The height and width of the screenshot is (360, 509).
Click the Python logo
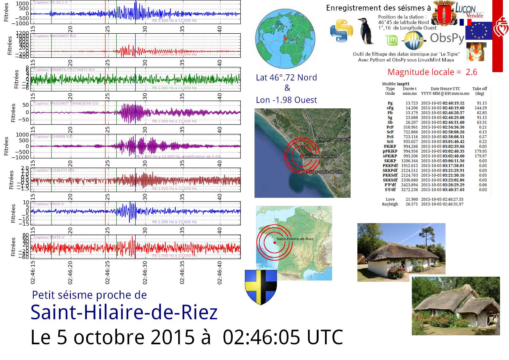[x=341, y=31]
